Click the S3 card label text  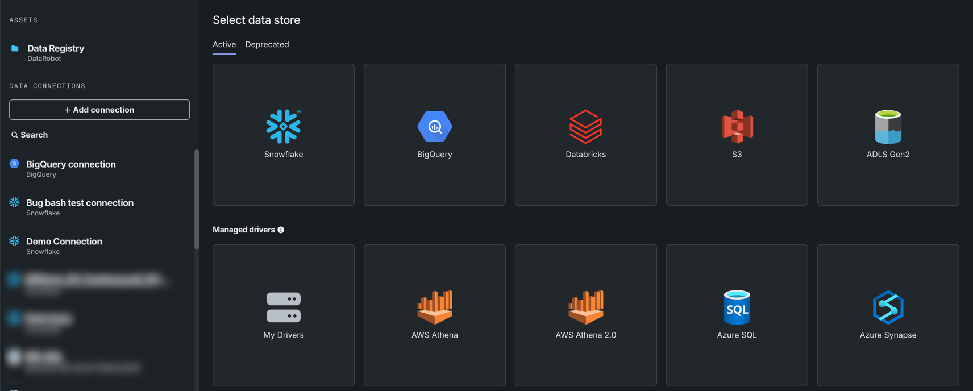click(x=737, y=155)
